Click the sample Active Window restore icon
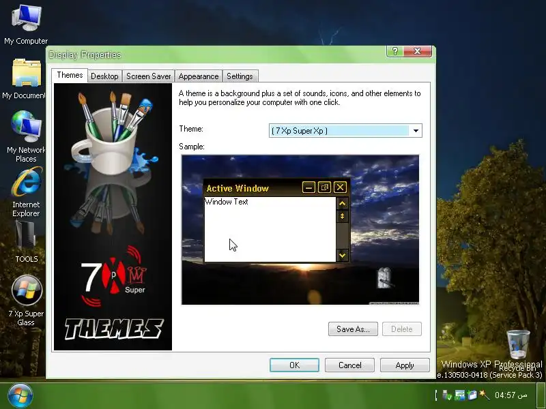 [325, 188]
